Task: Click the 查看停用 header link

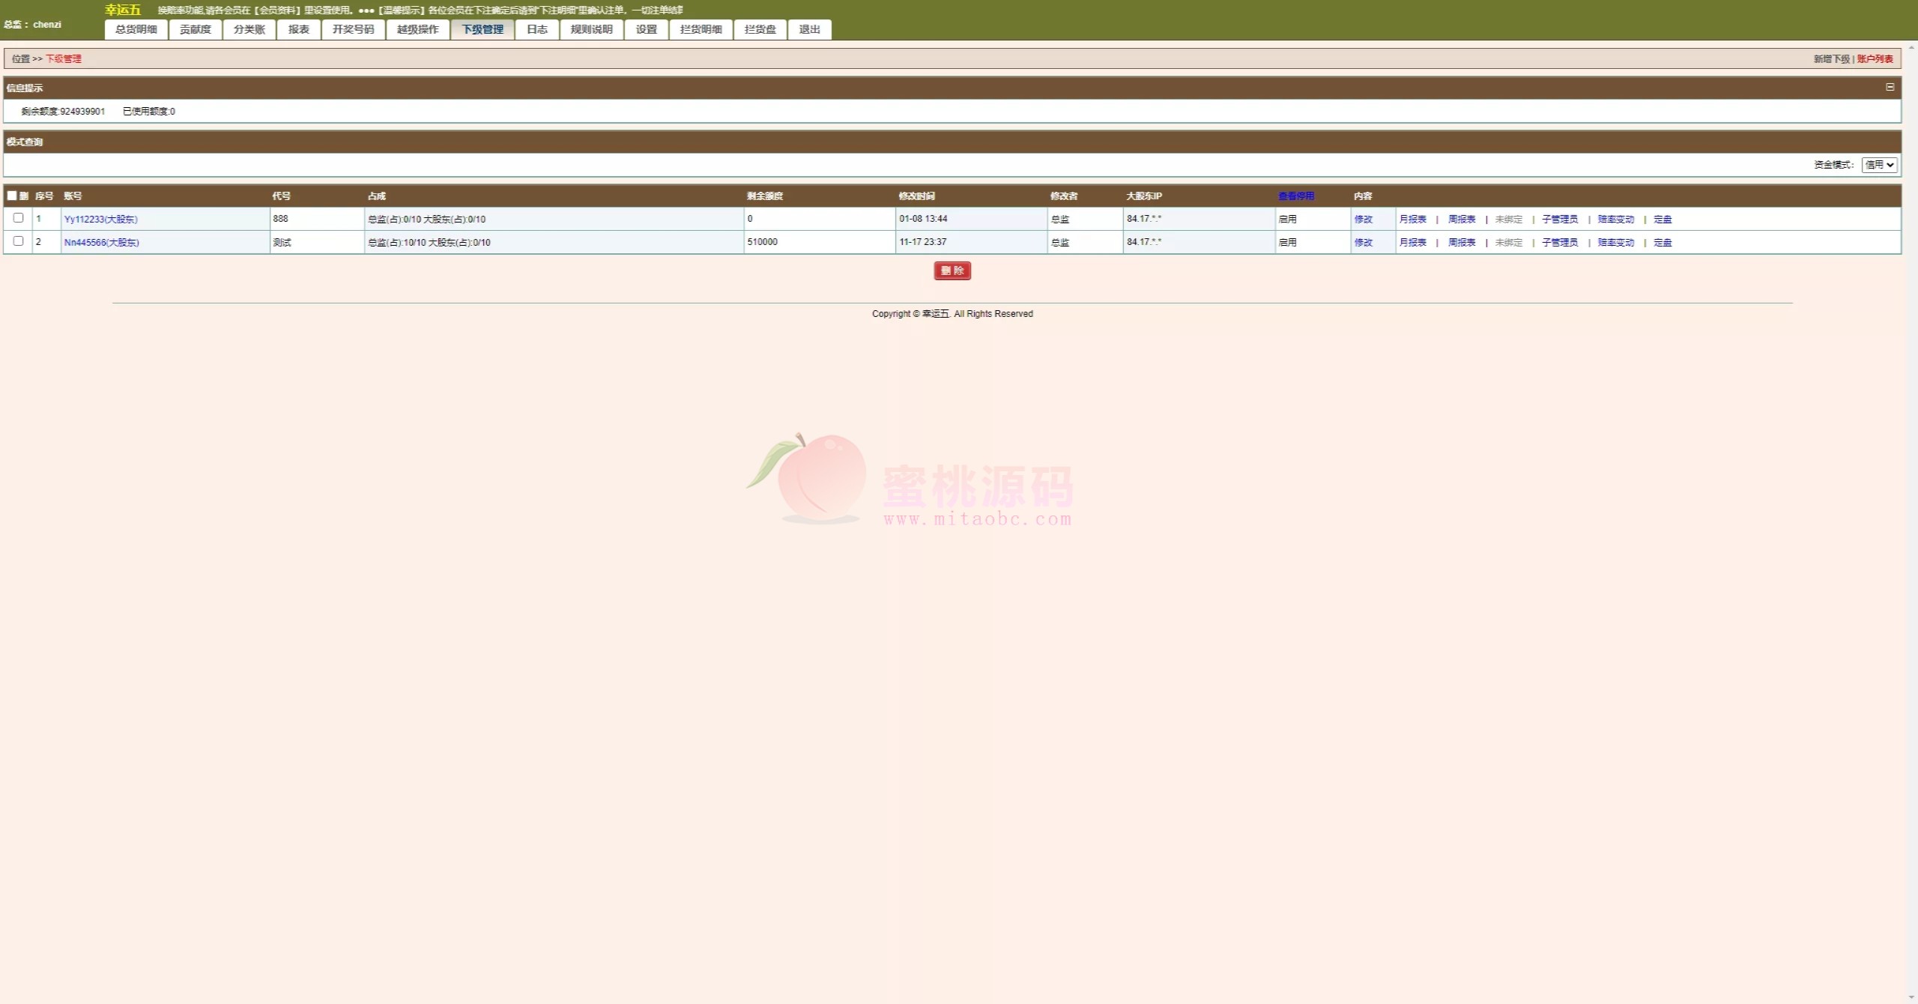Action: (x=1295, y=196)
